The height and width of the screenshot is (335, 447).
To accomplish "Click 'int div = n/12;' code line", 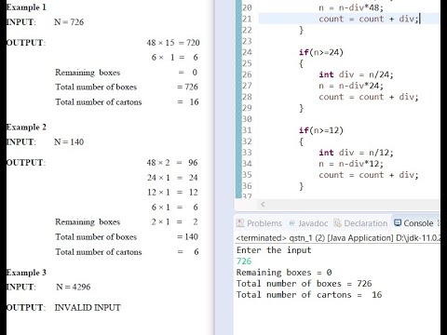I will [x=356, y=153].
